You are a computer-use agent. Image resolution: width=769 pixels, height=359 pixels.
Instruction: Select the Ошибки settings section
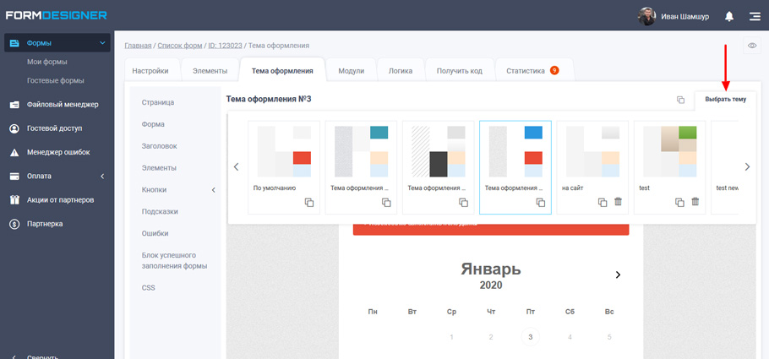click(155, 233)
